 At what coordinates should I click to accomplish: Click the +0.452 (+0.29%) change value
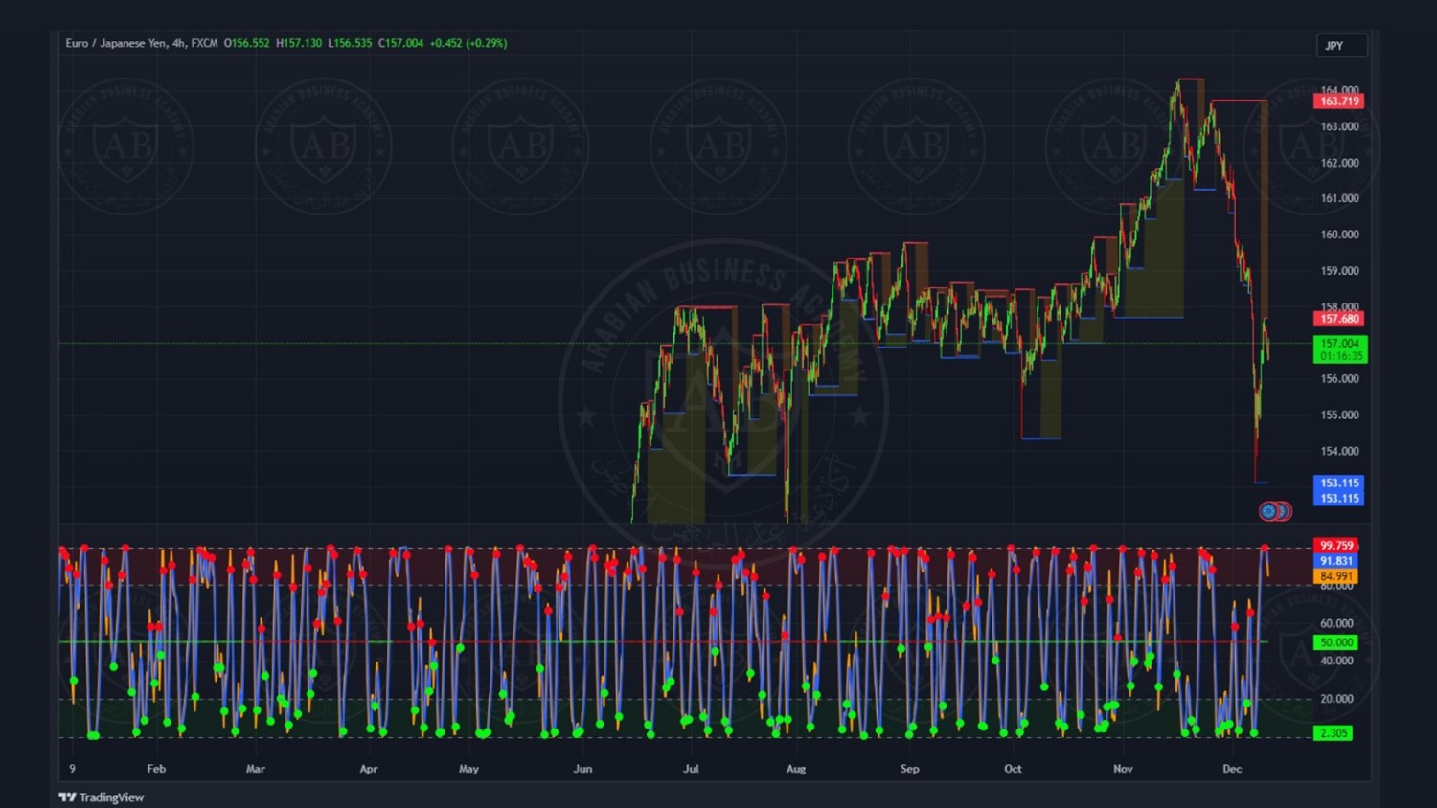click(468, 43)
